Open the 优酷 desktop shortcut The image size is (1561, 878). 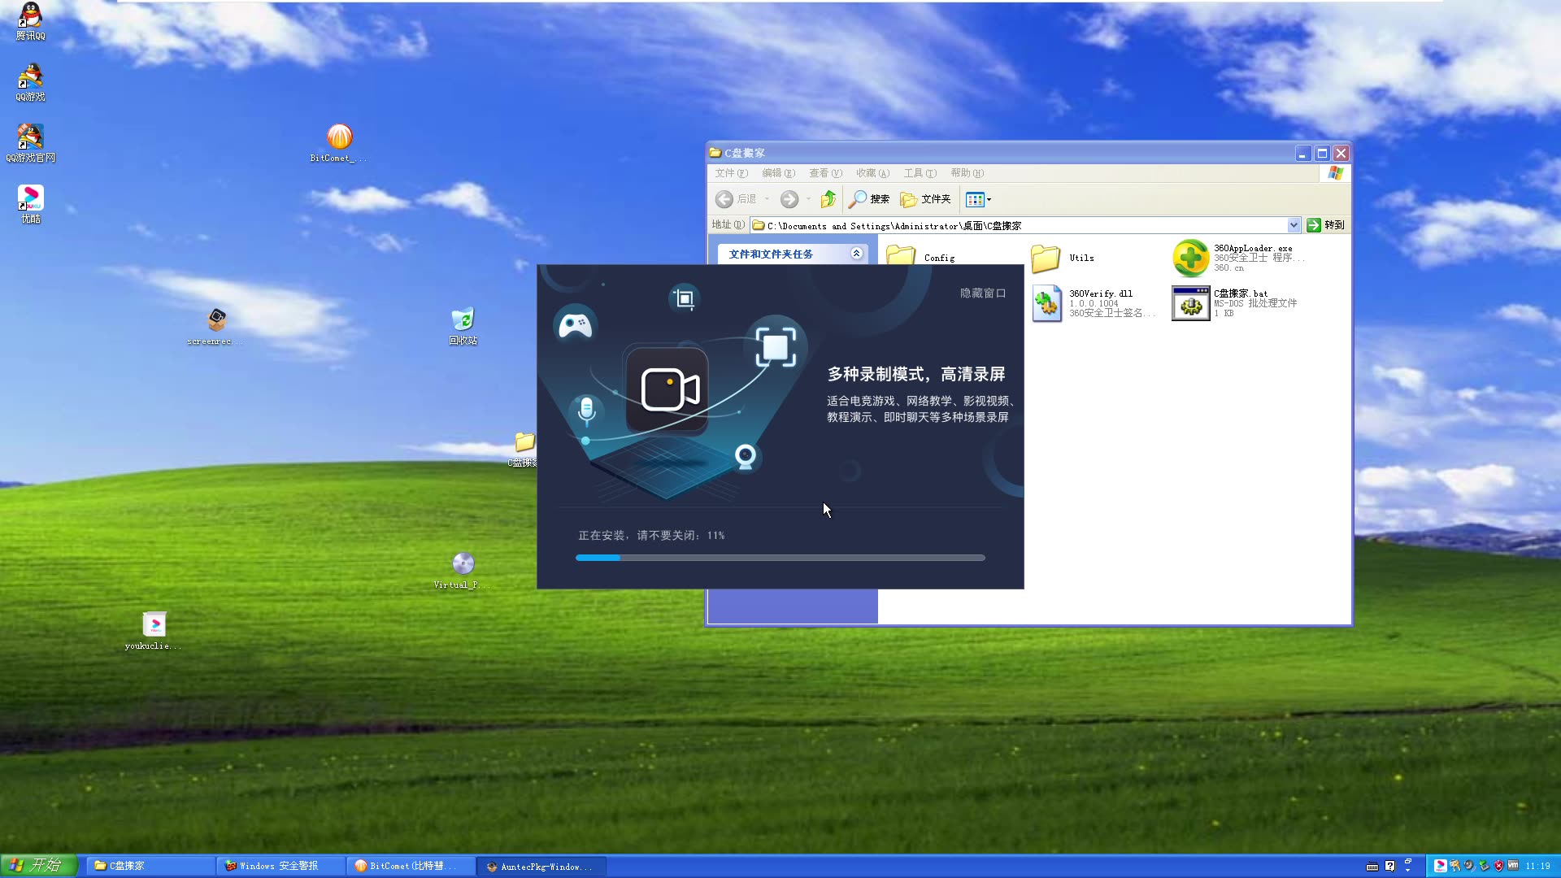tap(30, 199)
